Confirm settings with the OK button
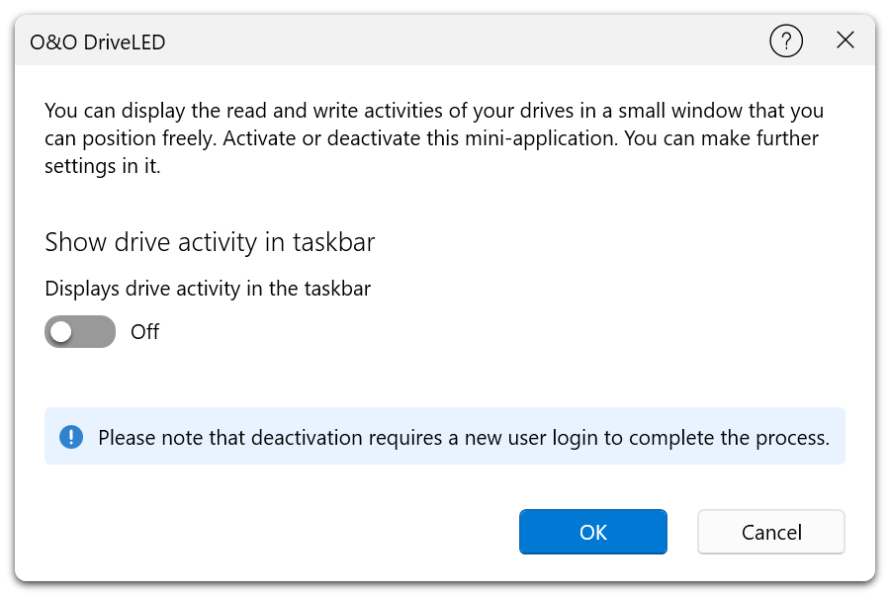Screen dimensions: 890x596 592,533
